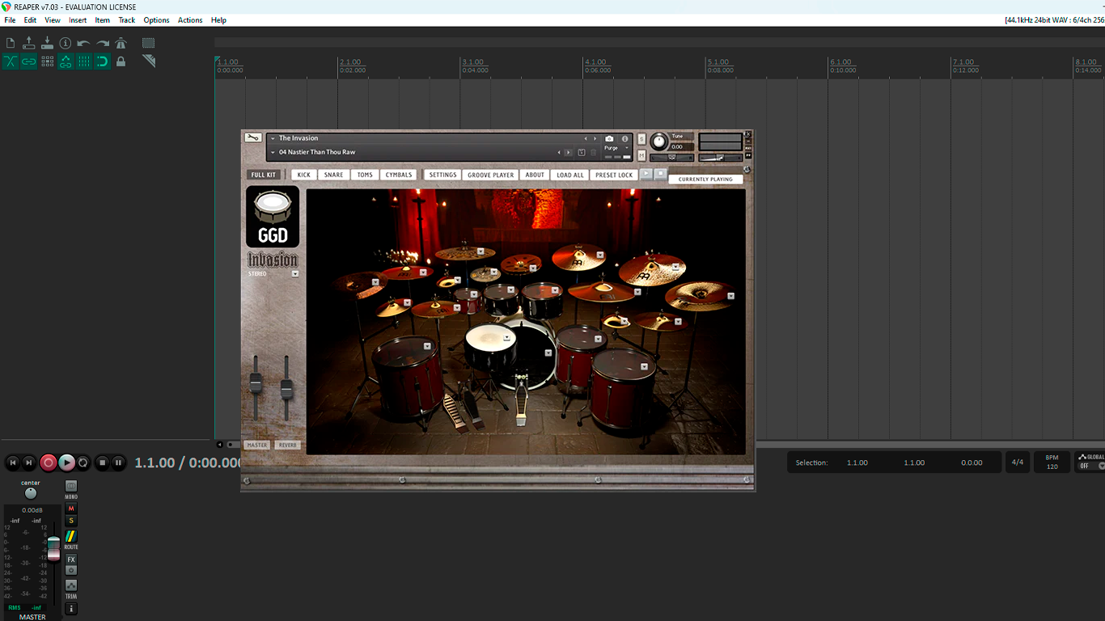Toggle the repeat loop button in transport
Viewport: 1105px width, 621px height.
click(83, 463)
